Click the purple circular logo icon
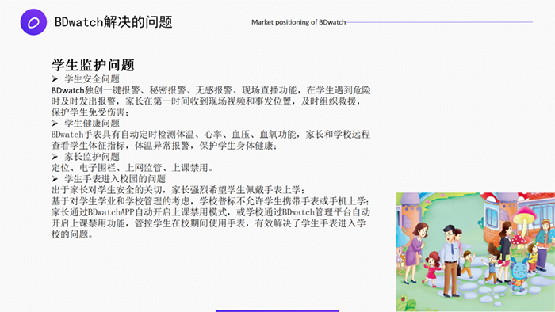 pos(33,22)
